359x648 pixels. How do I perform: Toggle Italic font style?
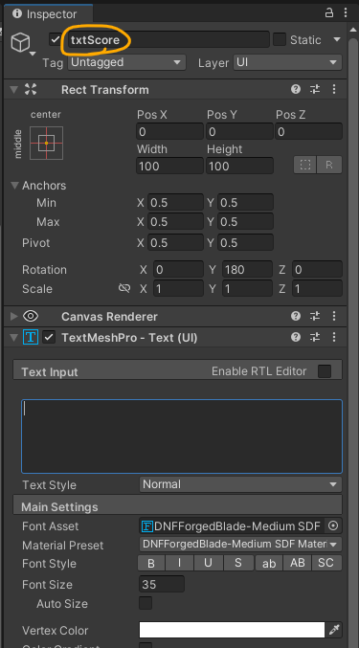pos(180,563)
